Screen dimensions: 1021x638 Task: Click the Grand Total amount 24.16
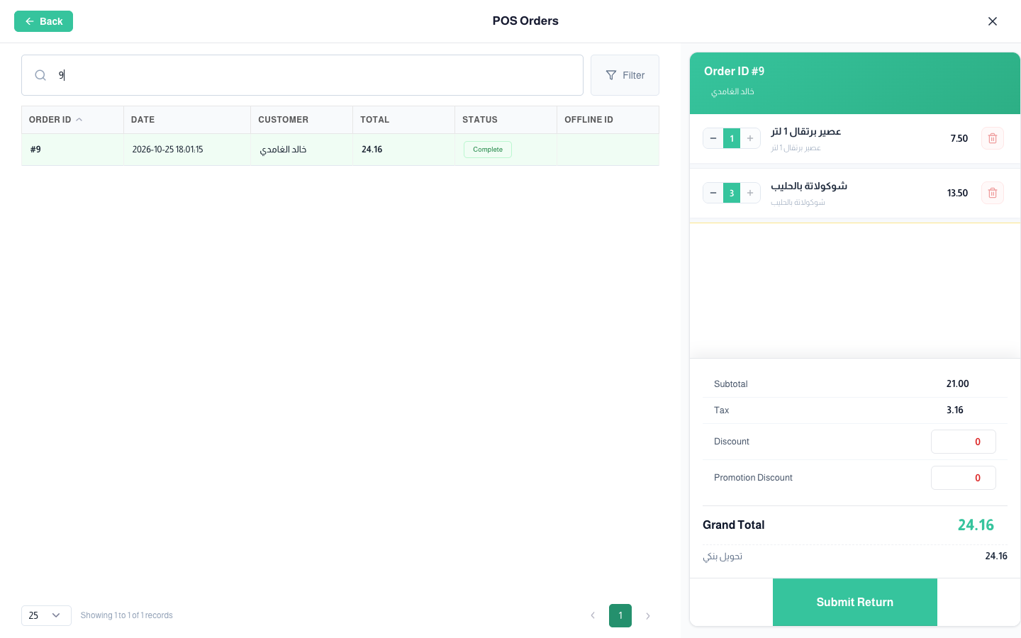[x=976, y=525]
